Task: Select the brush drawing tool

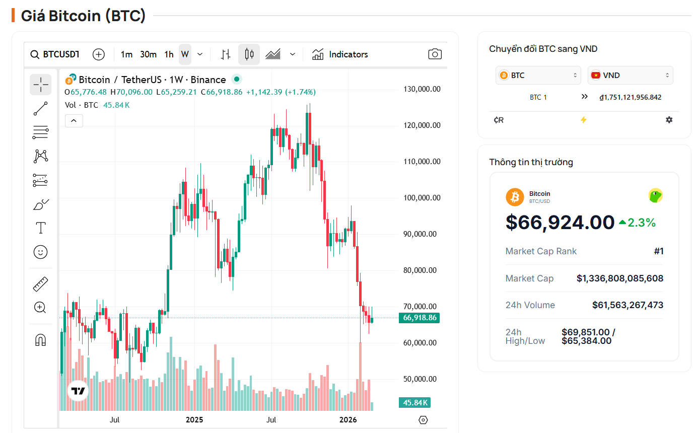Action: (40, 204)
